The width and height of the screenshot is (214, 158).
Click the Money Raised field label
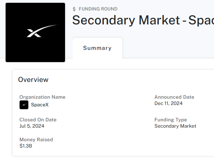coord(36,140)
